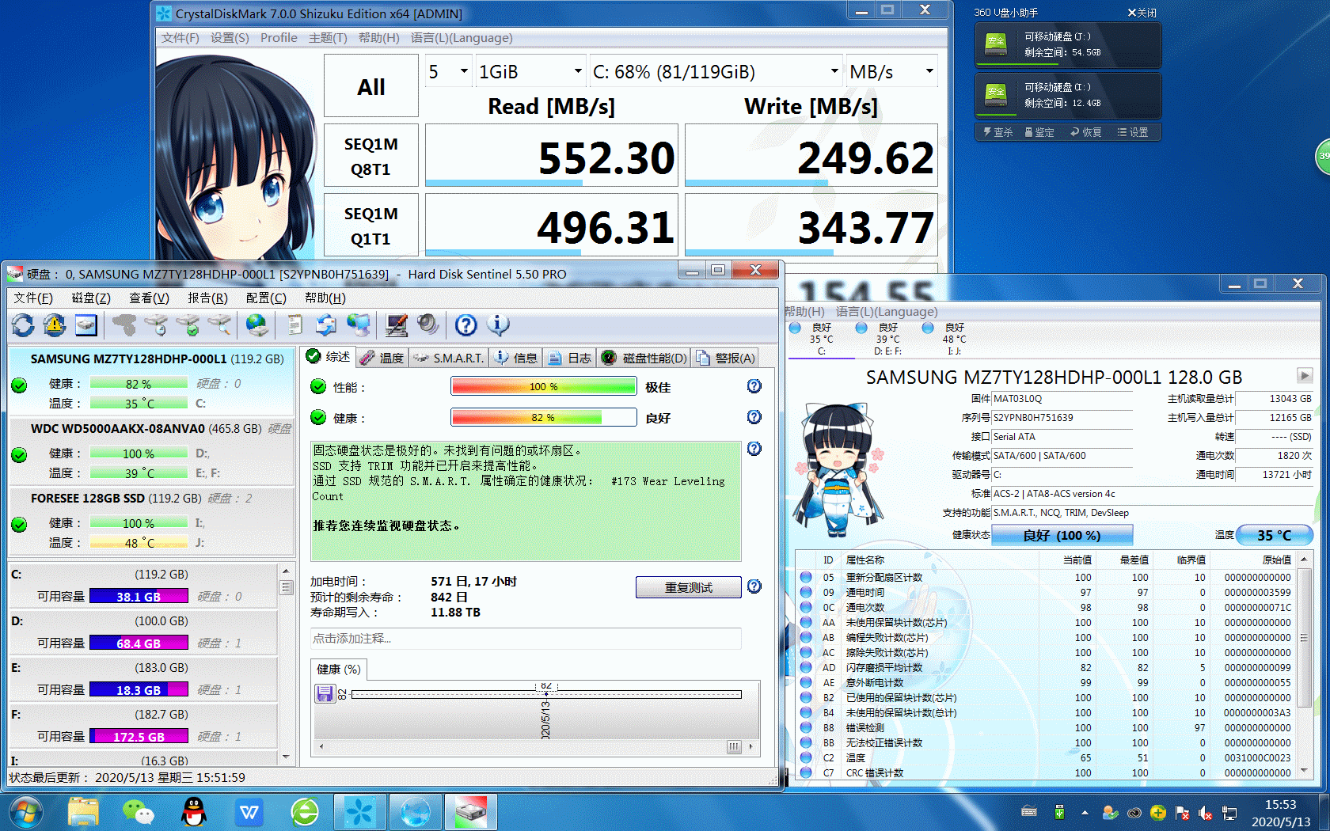The height and width of the screenshot is (831, 1330).
Task: Click the 点击添加注释 comment field
Action: click(526, 638)
